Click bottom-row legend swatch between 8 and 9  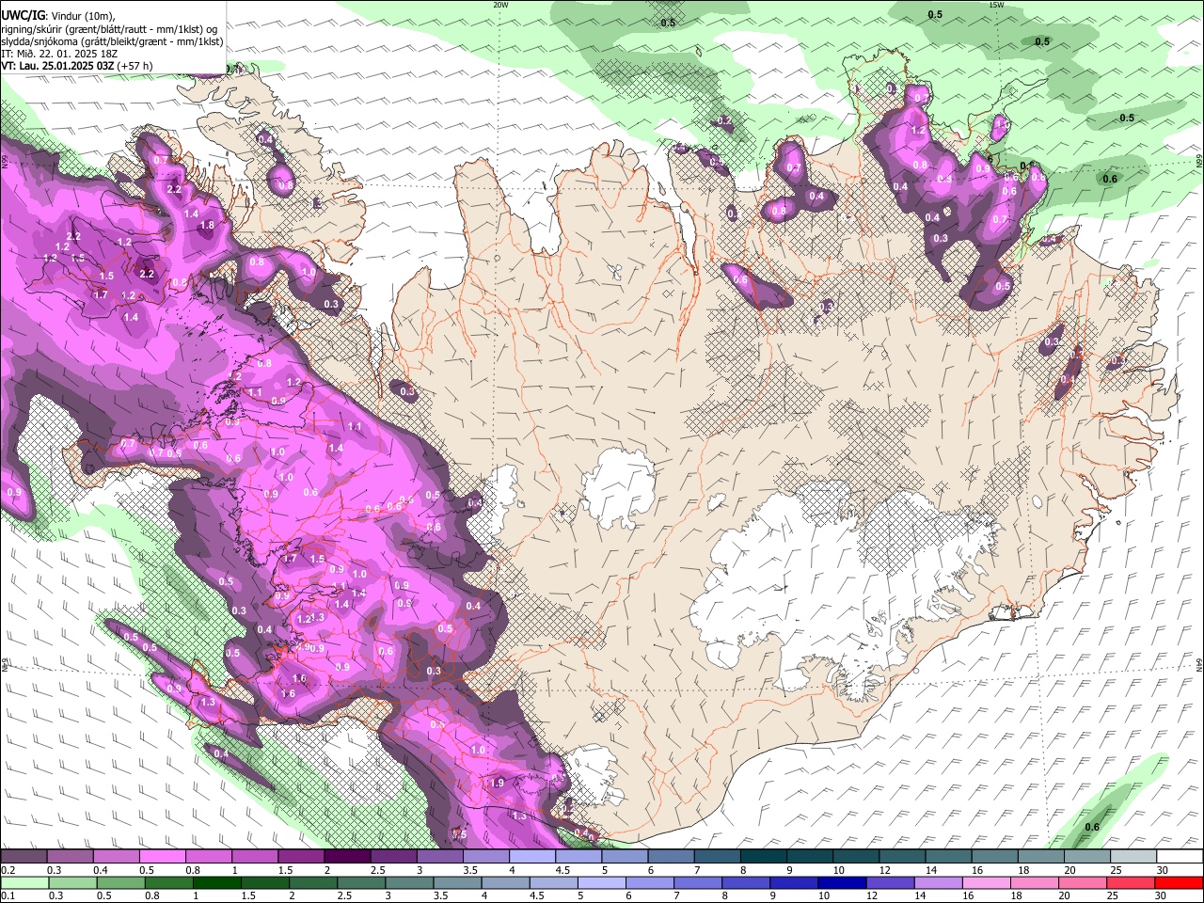click(x=746, y=882)
